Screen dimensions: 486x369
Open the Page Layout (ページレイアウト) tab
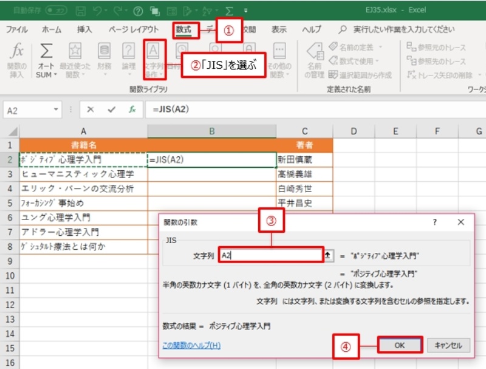click(x=133, y=29)
